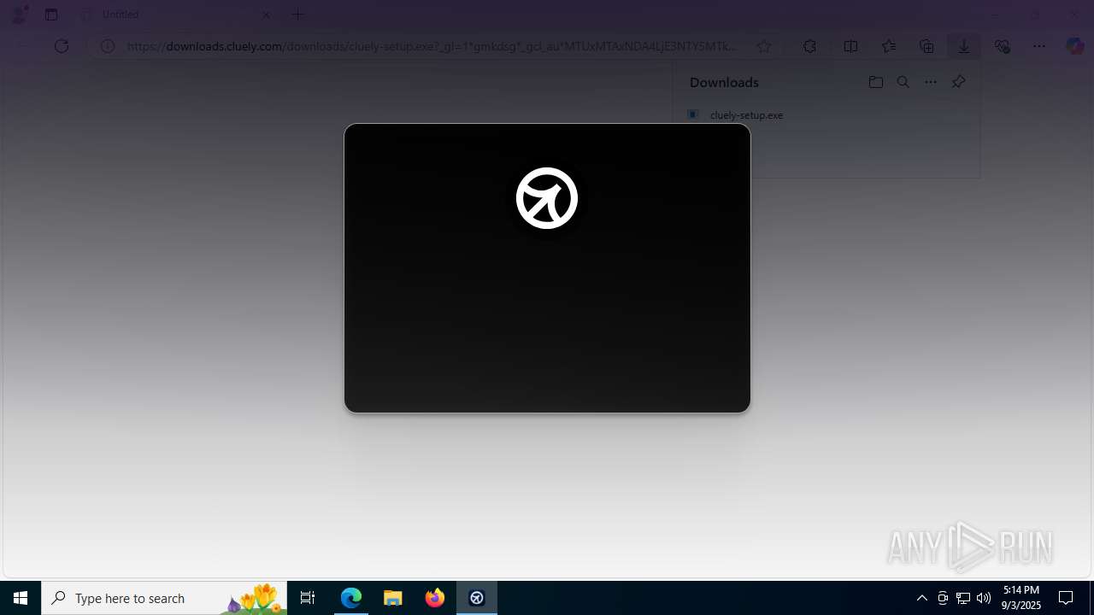Open downloads folder in Downloads panel
The width and height of the screenshot is (1094, 615).
pyautogui.click(x=875, y=82)
